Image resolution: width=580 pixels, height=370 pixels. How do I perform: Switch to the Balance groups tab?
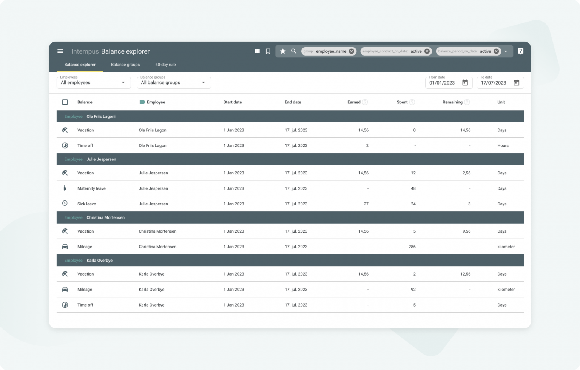coord(125,65)
